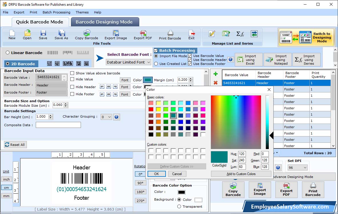Viewport: 338px width, 214px height.
Task: Open the Set DPI dropdown
Action: click(297, 168)
